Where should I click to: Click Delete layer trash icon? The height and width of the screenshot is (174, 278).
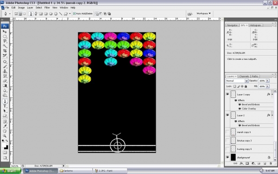[271, 163]
